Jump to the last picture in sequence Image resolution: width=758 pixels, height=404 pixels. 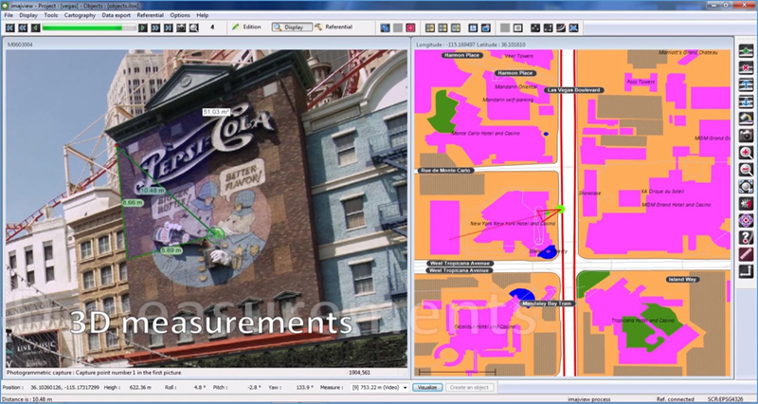click(x=168, y=28)
